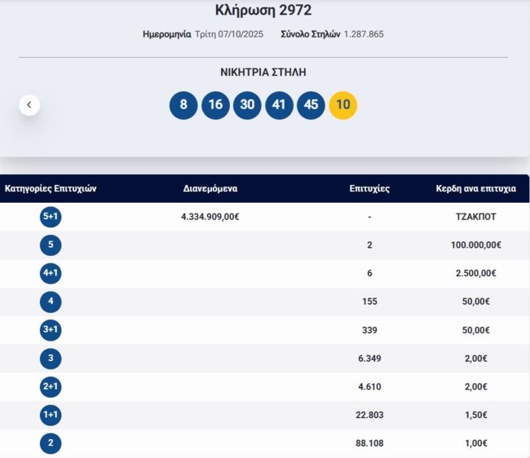This screenshot has height=458, width=530.
Task: Click winning number ball 45
Action: coord(311,105)
